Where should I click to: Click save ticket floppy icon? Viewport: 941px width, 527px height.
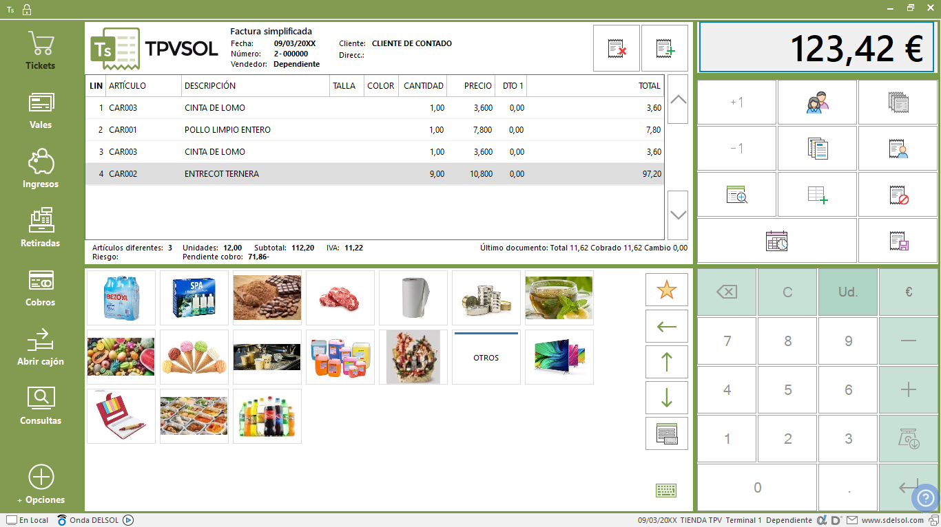point(898,241)
